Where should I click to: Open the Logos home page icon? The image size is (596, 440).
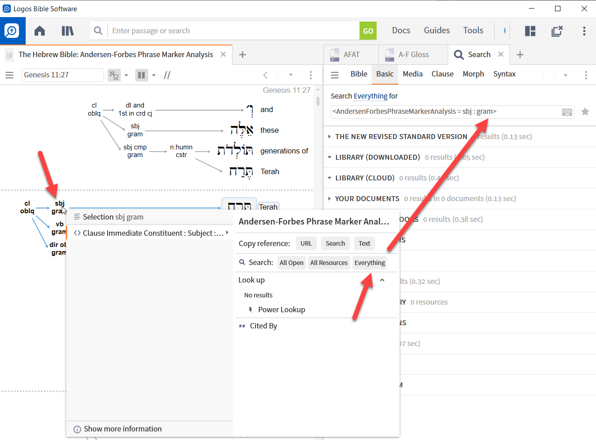tap(40, 31)
